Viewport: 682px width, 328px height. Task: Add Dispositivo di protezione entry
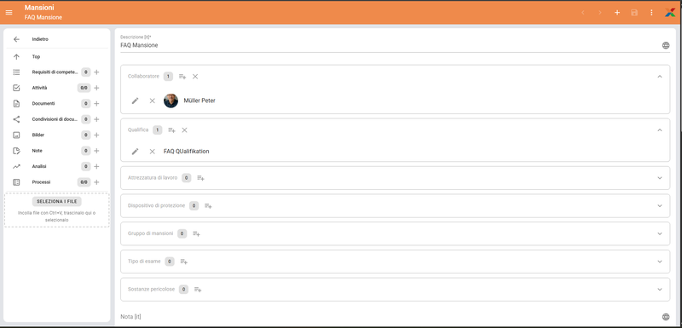[x=208, y=205]
